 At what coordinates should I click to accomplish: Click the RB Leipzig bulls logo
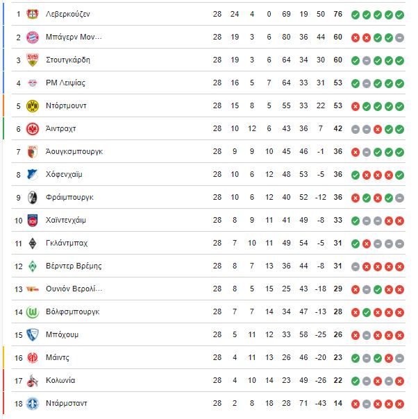pyautogui.click(x=33, y=83)
